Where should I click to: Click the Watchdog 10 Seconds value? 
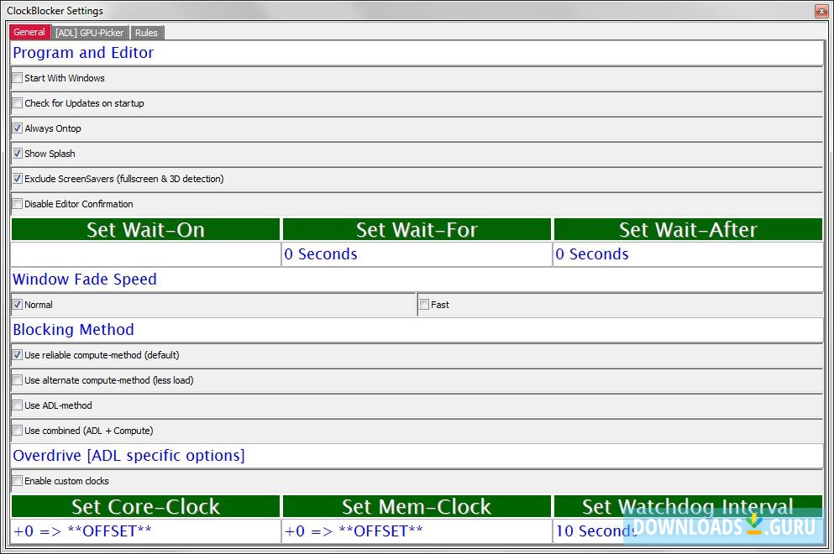(688, 531)
